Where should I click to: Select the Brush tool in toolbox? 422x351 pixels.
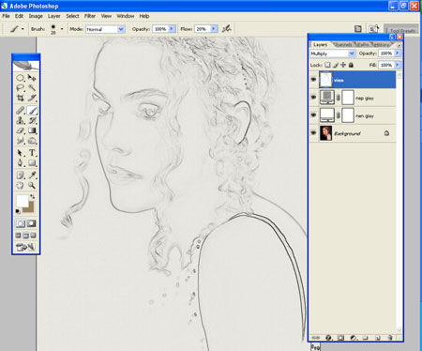(32, 110)
